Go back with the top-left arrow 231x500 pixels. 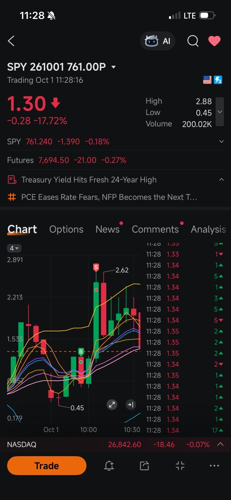click(x=11, y=41)
